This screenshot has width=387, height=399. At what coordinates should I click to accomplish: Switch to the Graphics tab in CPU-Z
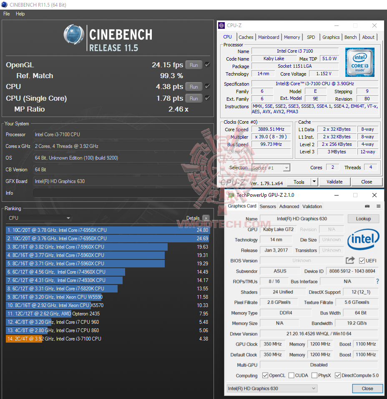coord(331,37)
